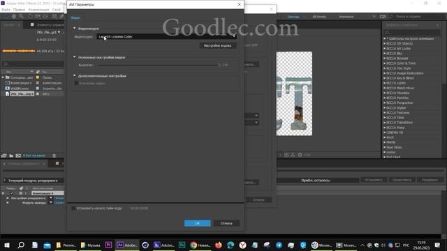The height and width of the screenshot is (251, 447).
Task: Select the mp3 audio file in Project panel
Action: coord(22,93)
